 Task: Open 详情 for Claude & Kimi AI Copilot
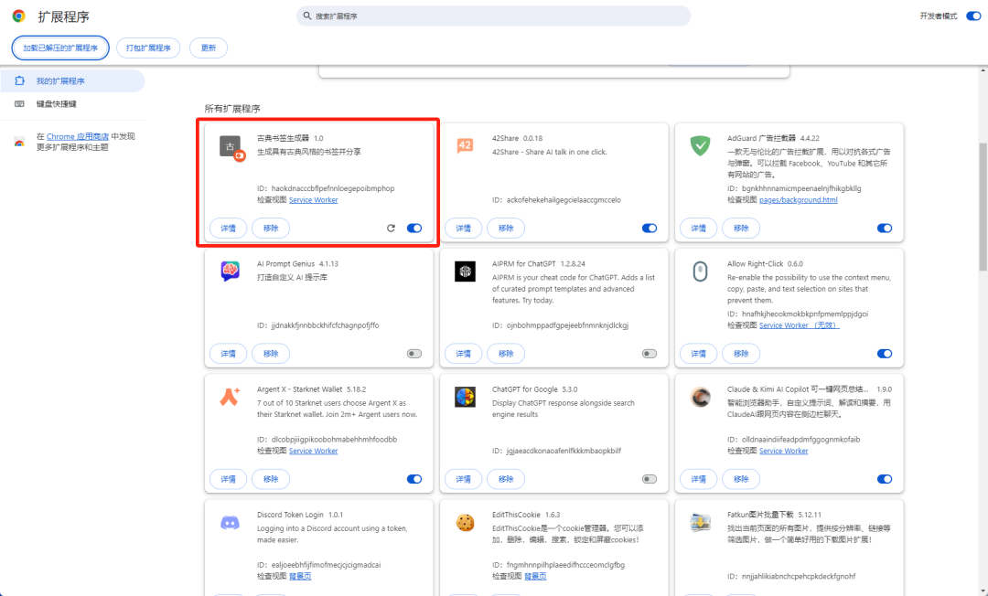(698, 479)
